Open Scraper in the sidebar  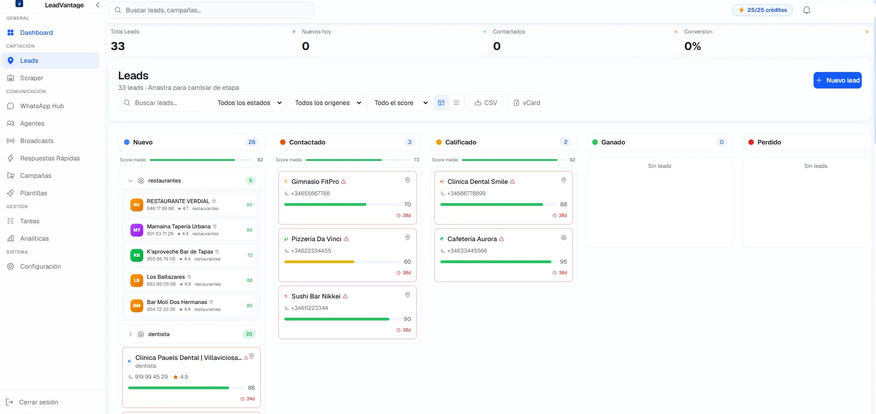click(50, 78)
